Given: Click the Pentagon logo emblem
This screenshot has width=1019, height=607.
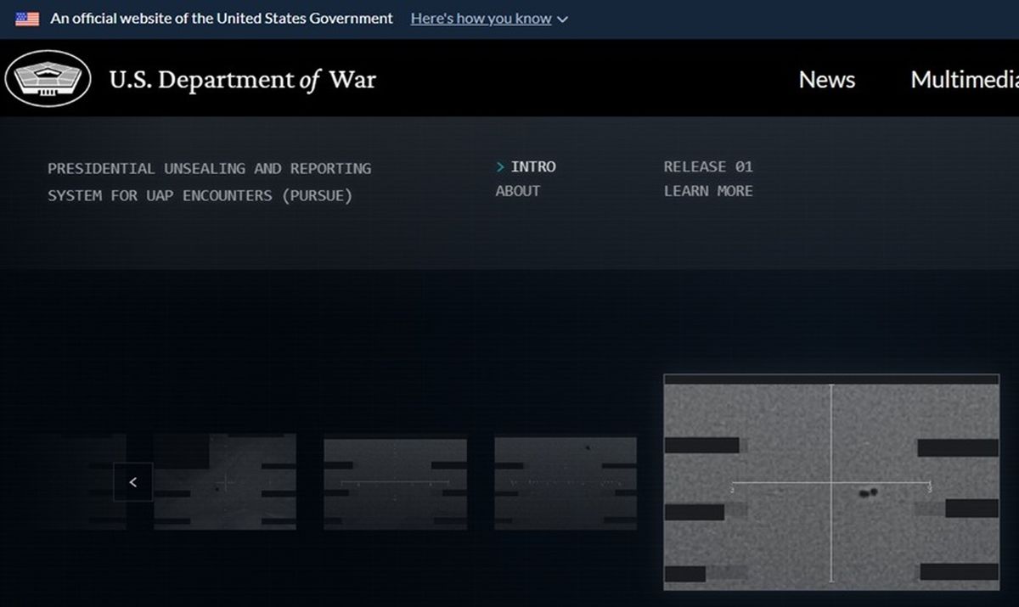Looking at the screenshot, I should click(48, 79).
